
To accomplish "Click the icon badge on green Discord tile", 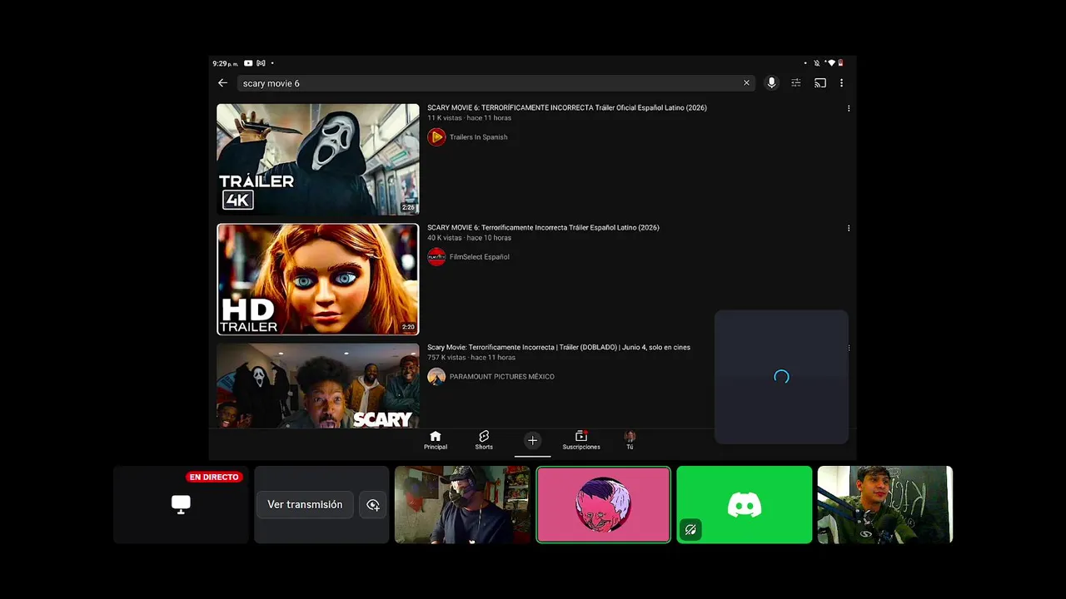I will click(x=690, y=529).
